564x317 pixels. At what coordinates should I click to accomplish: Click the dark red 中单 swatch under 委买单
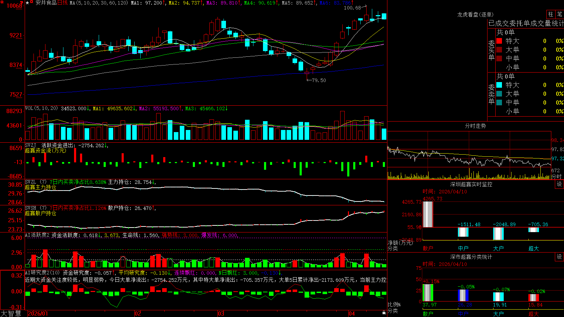(499, 58)
